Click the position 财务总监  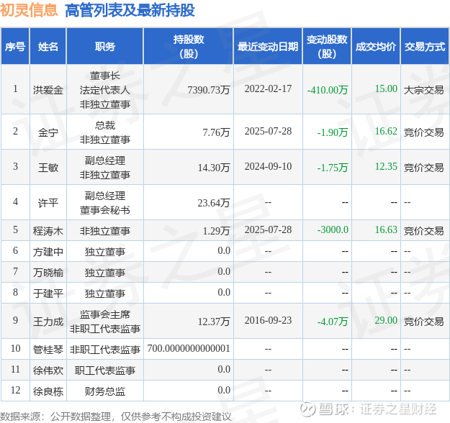105,391
